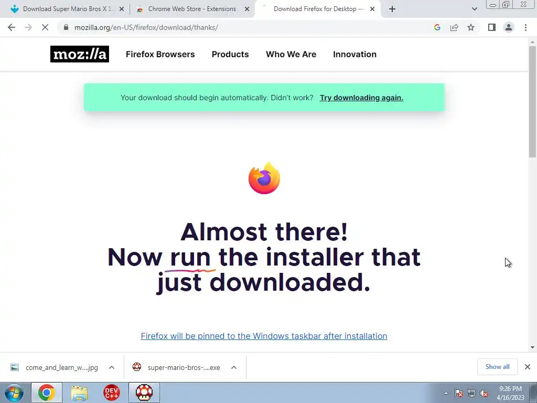Click scrollbar up arrow
The width and height of the screenshot is (537, 403).
click(532, 42)
